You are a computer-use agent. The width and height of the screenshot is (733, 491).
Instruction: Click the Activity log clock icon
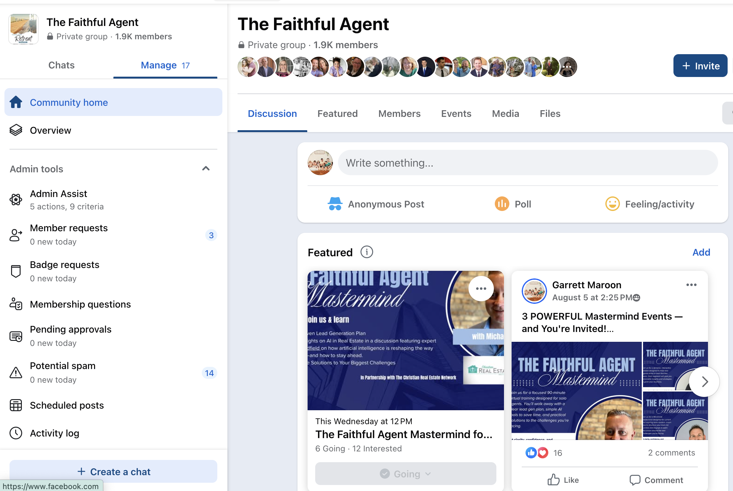[x=16, y=433]
